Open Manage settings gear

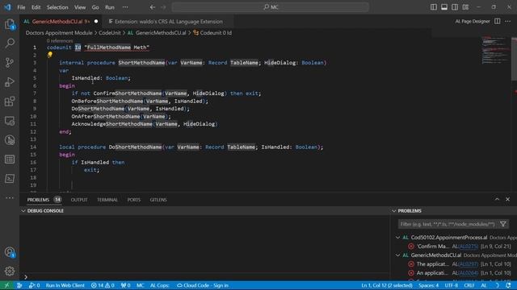tap(10, 271)
